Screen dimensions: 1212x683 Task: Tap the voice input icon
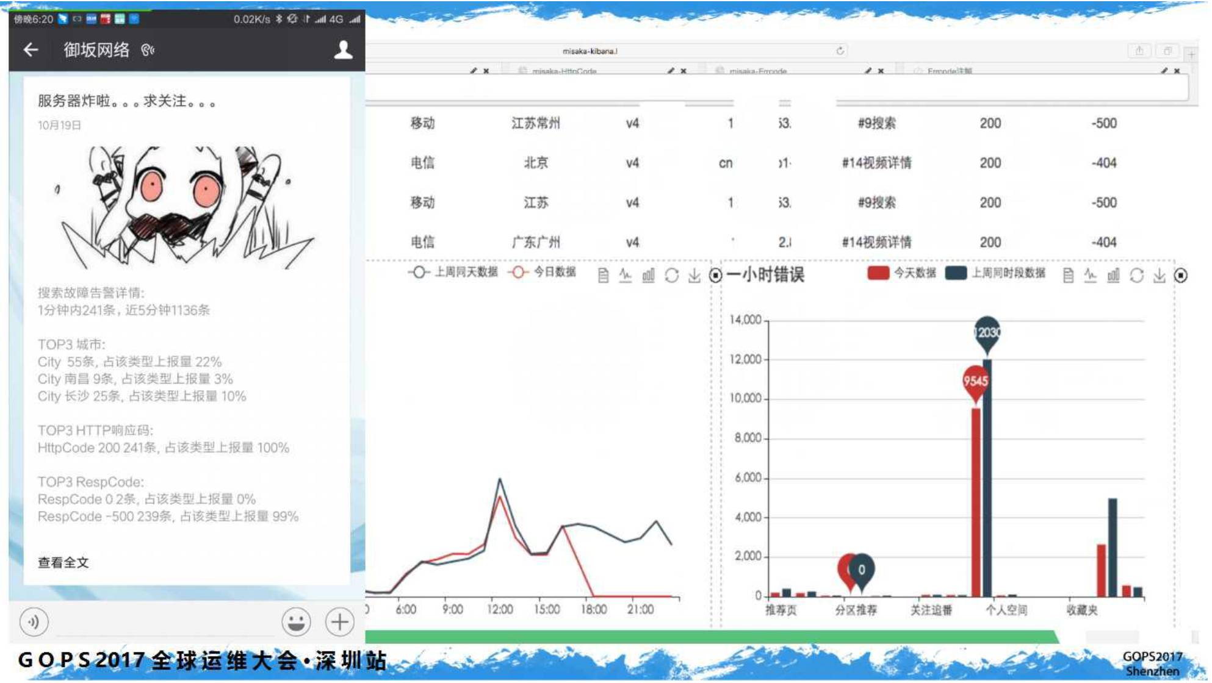click(34, 622)
